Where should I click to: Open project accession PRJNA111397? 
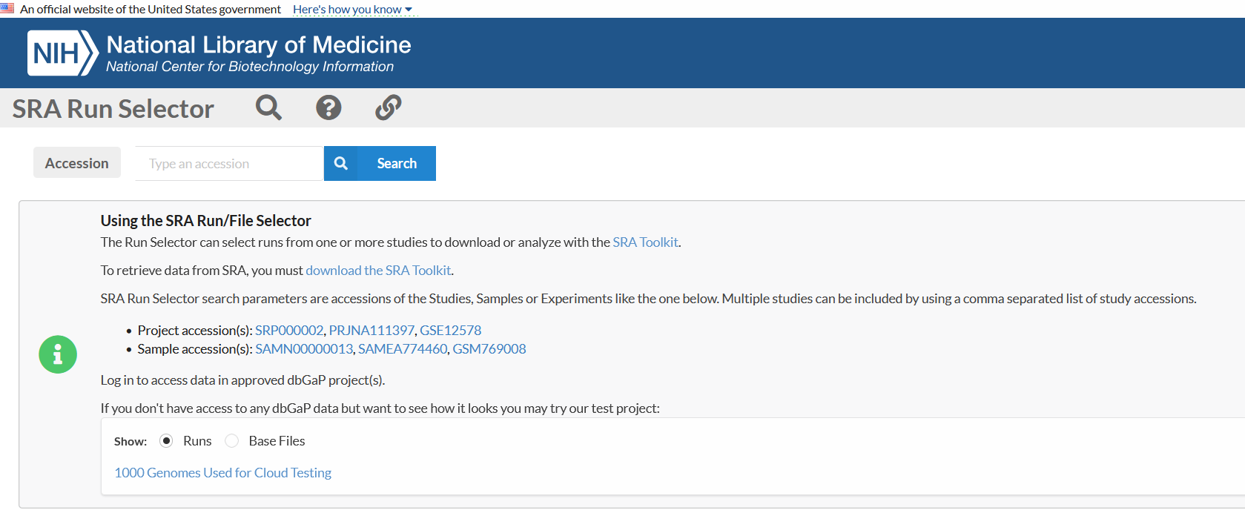tap(371, 331)
